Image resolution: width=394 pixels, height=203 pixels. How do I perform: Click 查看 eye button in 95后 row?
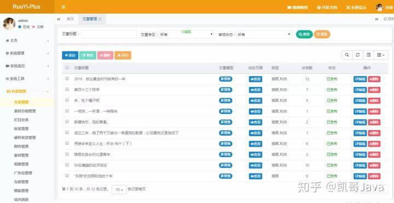click(x=256, y=166)
